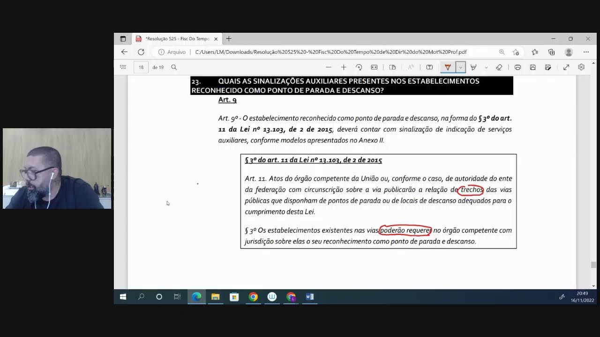The height and width of the screenshot is (337, 600).
Task: Go back with the browser back arrow
Action: [124, 52]
